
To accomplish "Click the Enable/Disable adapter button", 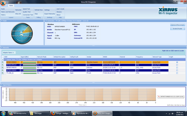I will click(178, 29).
